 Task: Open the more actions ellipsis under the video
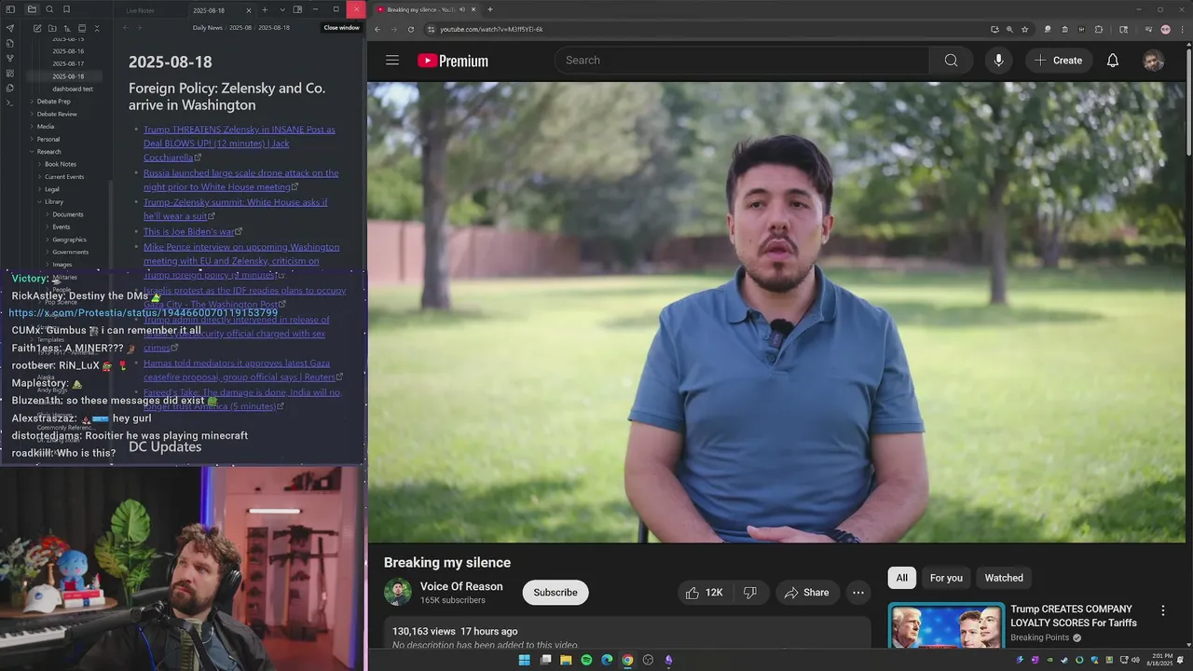pyautogui.click(x=858, y=593)
